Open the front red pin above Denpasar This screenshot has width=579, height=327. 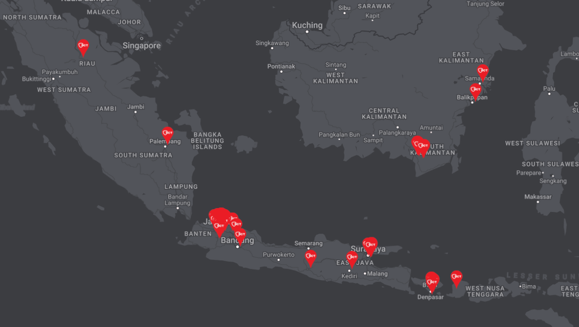[x=432, y=285]
